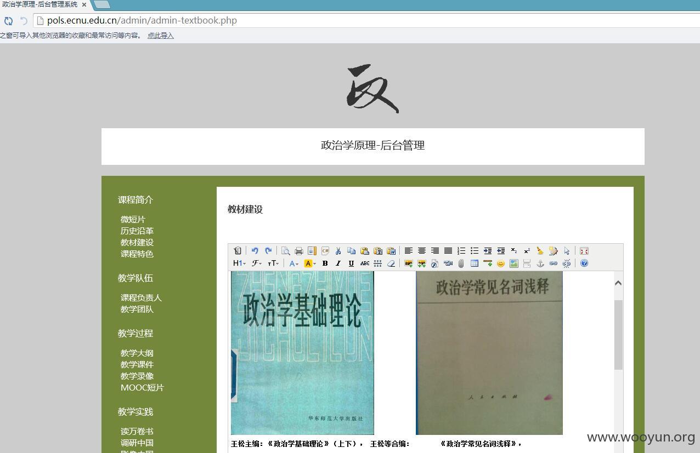Insert table icon
The width and height of the screenshot is (700, 453).
coord(474,263)
